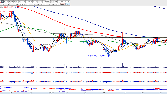Click the chart tool icon after 600
Image resolution: width=167 pixels, height=94 pixels.
click(x=52, y=2)
